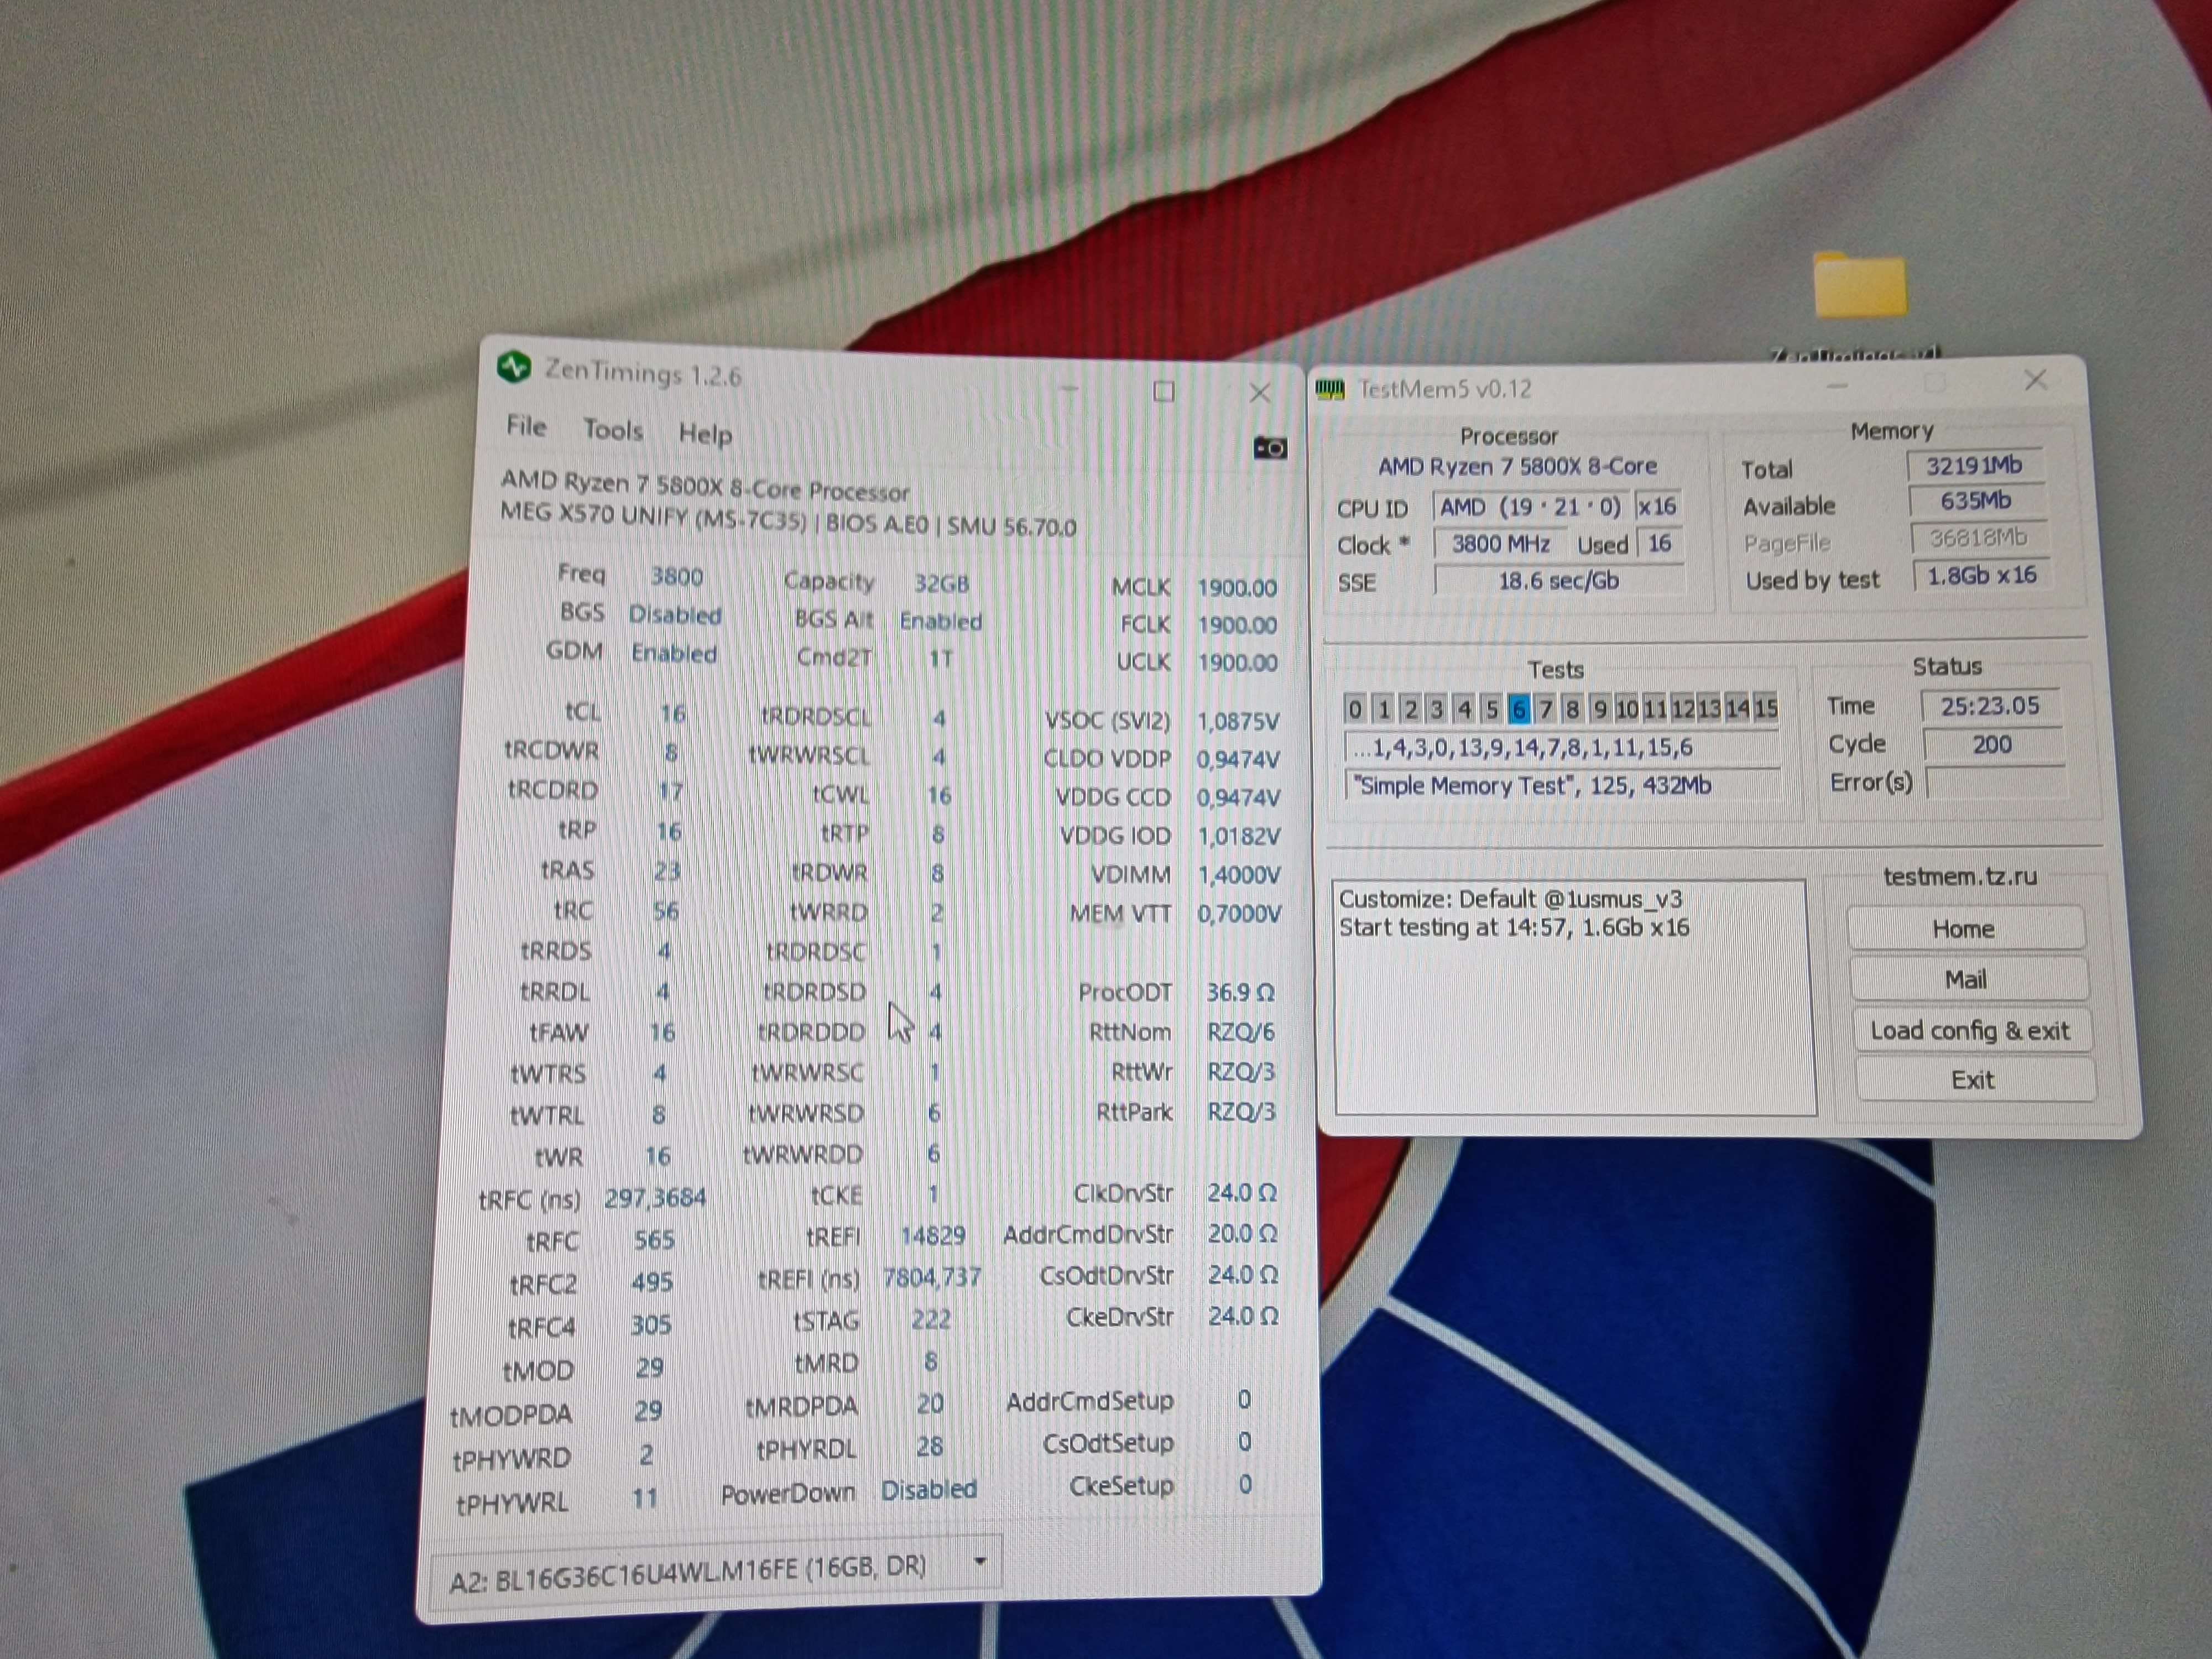Viewport: 2212px width, 1659px height.
Task: Click the CPU ID field AMD (19 · 21 · 0)
Action: (1530, 507)
